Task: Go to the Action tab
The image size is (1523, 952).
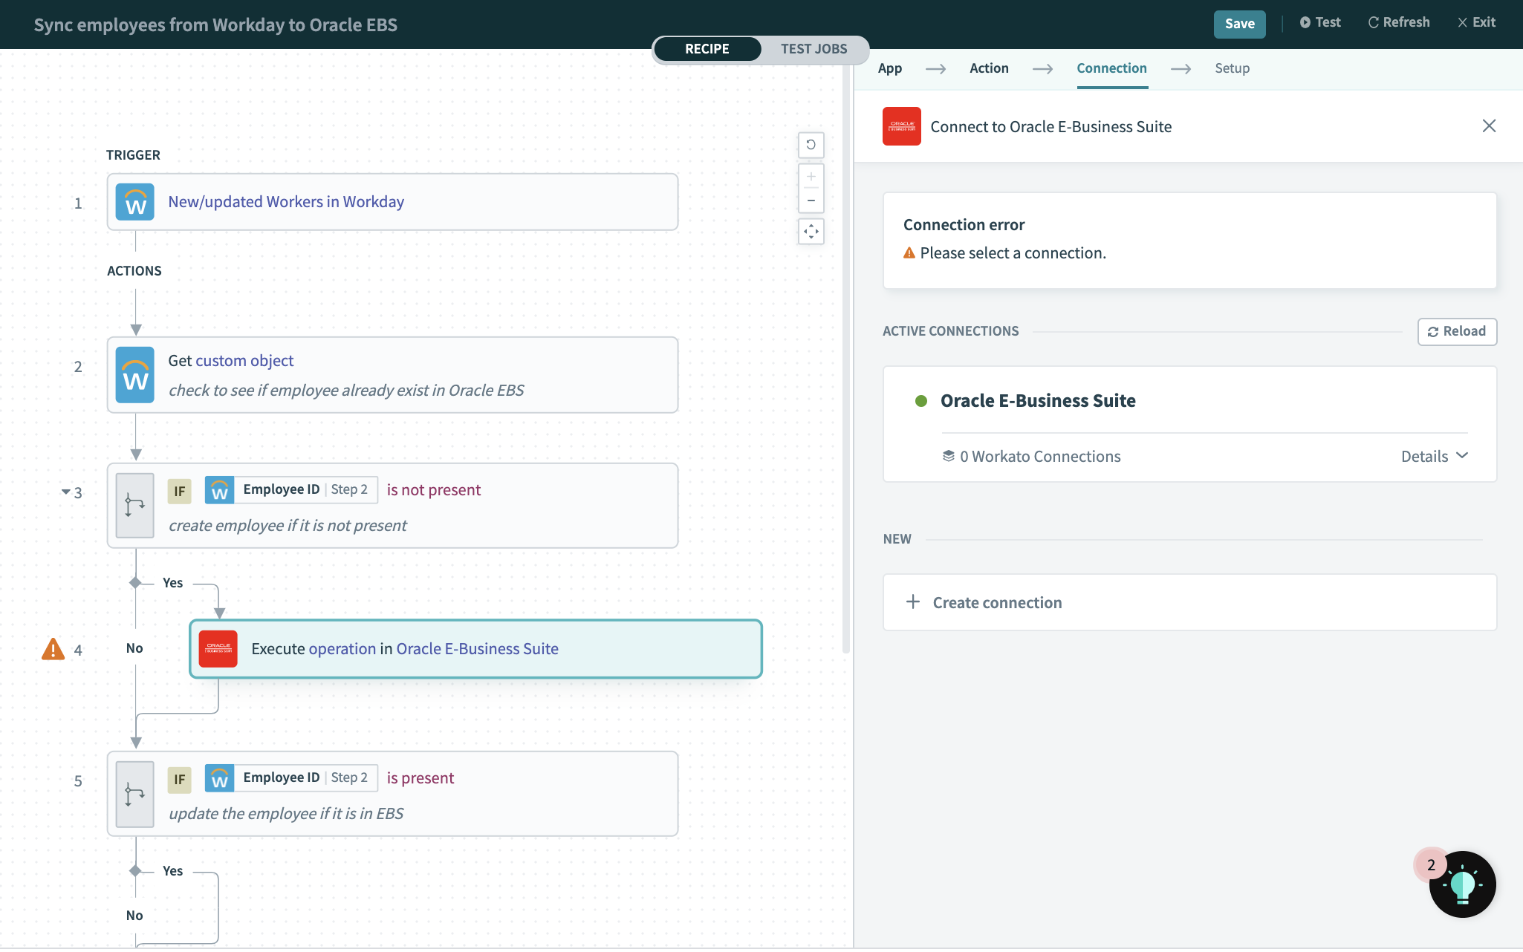Action: pyautogui.click(x=989, y=68)
